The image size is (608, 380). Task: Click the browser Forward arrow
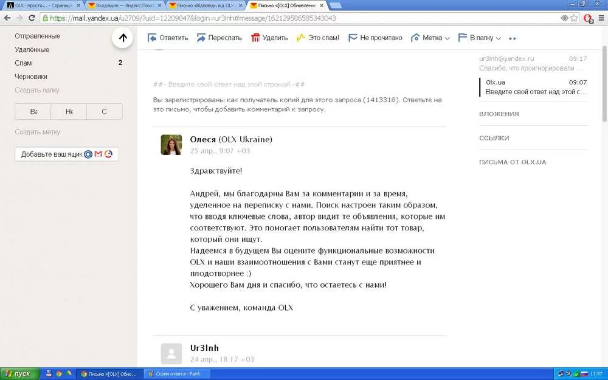[x=20, y=18]
